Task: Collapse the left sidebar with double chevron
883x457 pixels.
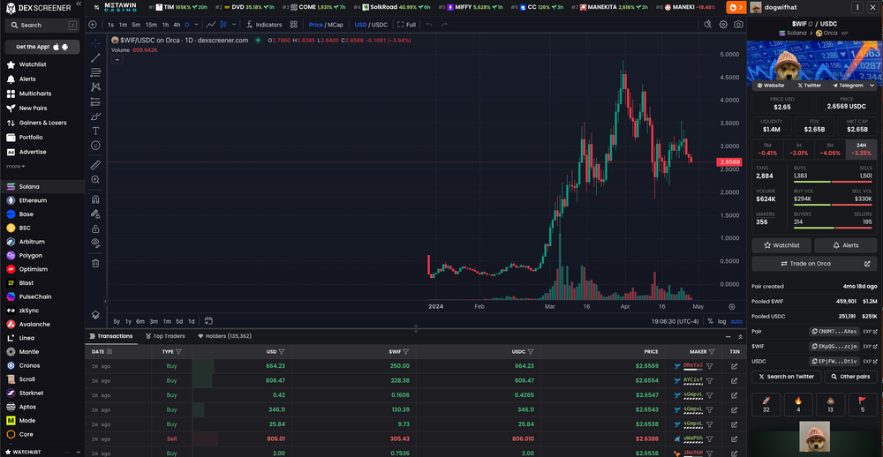Action: (x=79, y=4)
